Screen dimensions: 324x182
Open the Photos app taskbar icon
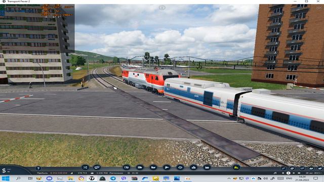[x=177, y=178]
